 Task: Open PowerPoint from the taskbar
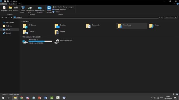[x=40, y=98]
